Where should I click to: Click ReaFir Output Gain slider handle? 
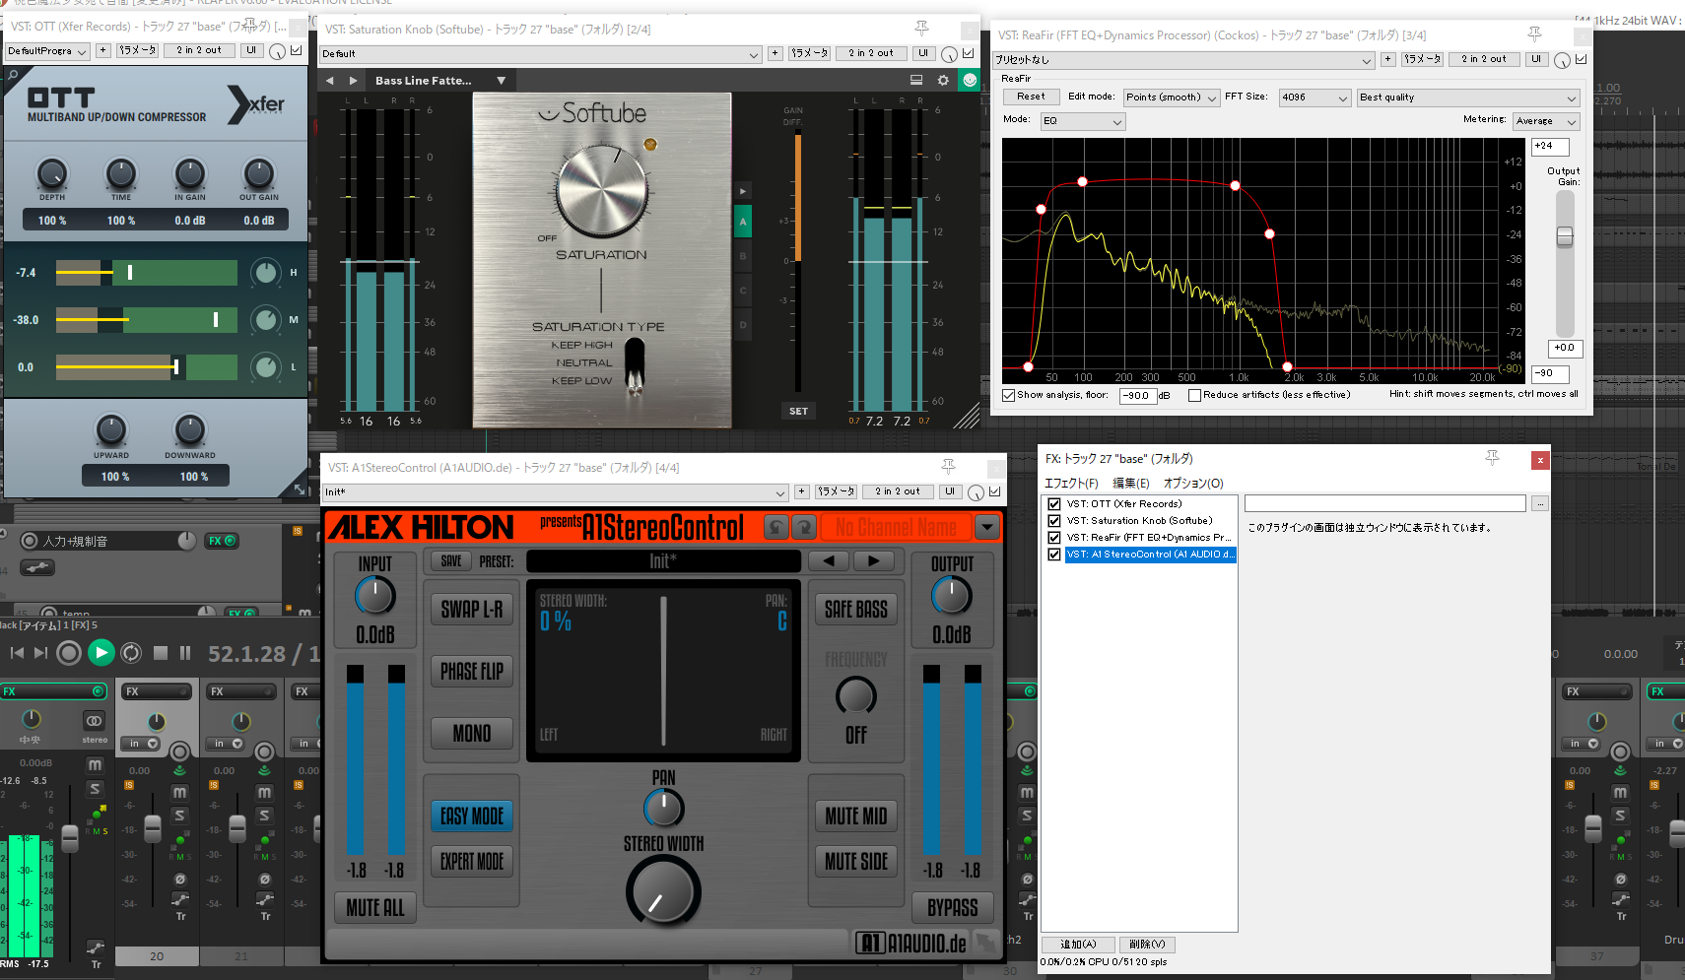(1565, 236)
